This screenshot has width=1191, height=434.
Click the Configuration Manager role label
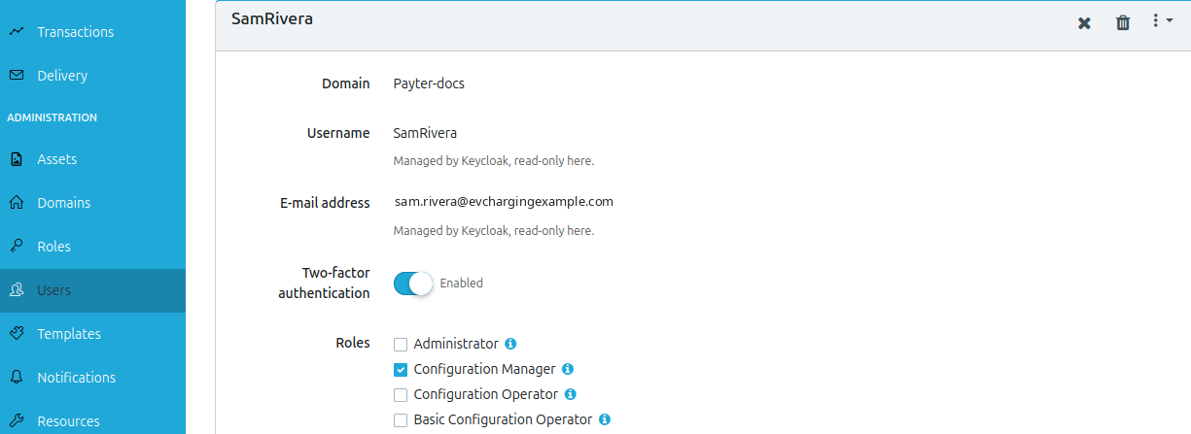[x=484, y=369]
